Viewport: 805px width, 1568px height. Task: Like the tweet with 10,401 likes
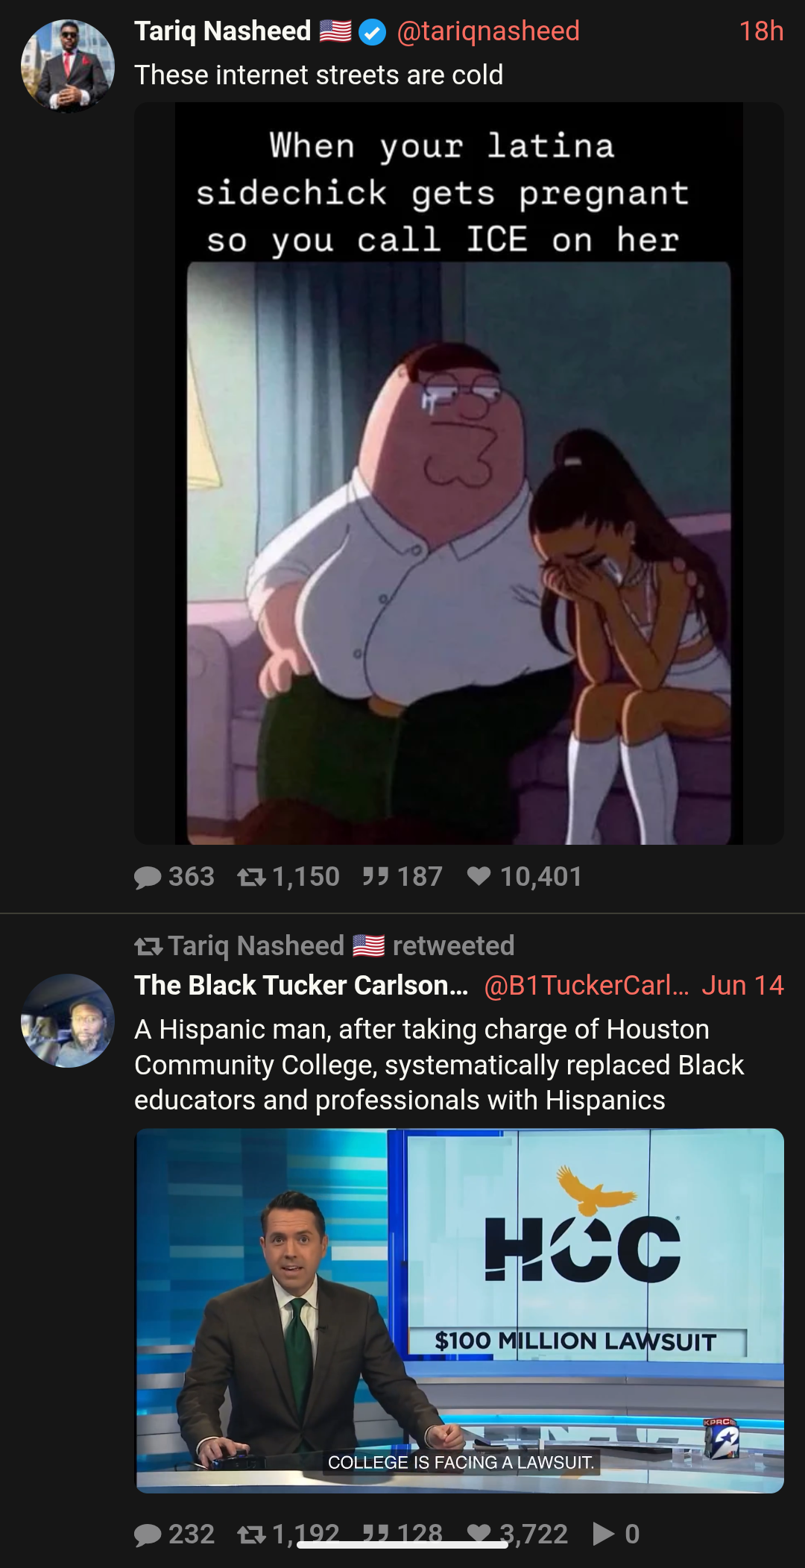pyautogui.click(x=479, y=876)
